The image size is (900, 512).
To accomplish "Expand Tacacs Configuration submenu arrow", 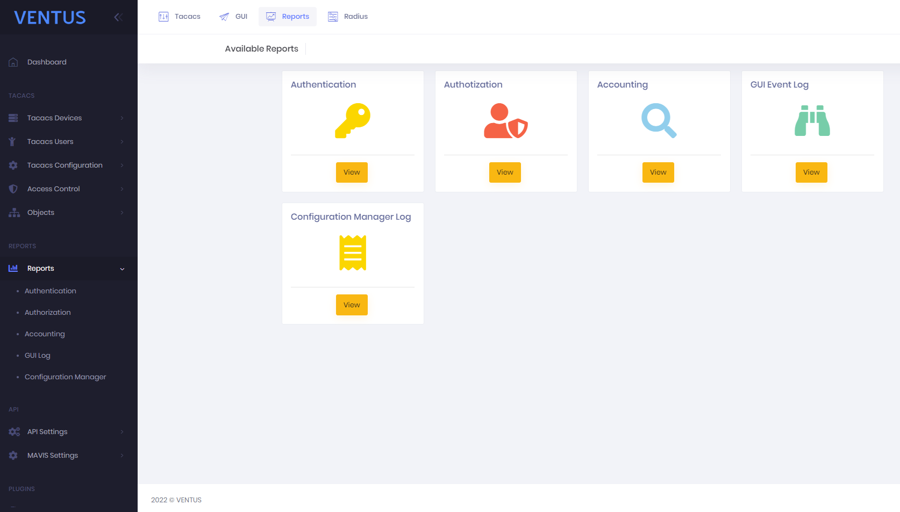I will coord(122,165).
